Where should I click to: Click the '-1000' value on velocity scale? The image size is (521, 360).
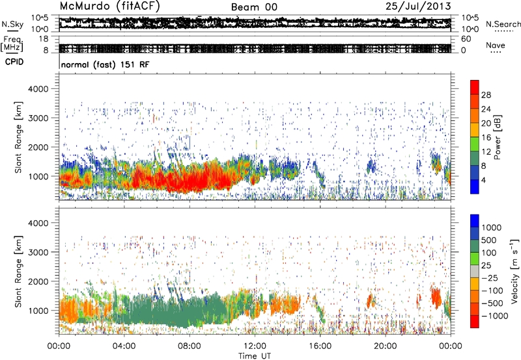point(494,316)
